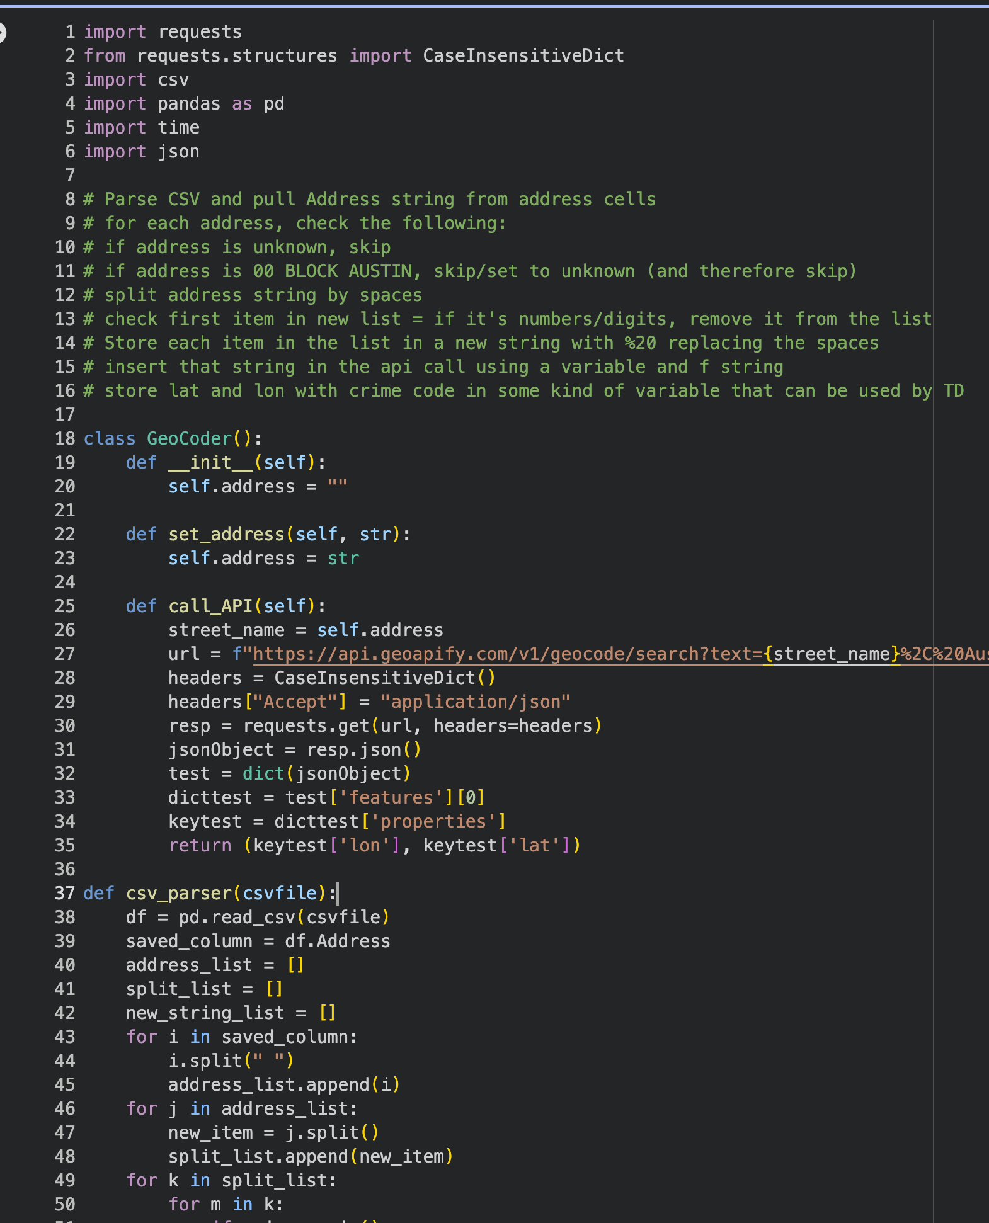Viewport: 989px width, 1223px height.
Task: Click 'def set_address(self, str):' definition
Action: tap(268, 535)
